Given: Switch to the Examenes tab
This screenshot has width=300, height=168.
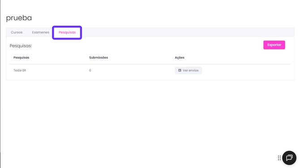Looking at the screenshot, I should (x=41, y=32).
